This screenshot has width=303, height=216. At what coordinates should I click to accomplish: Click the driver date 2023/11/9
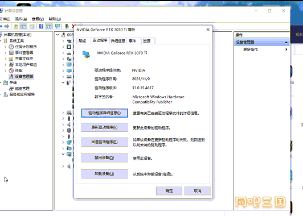(141, 78)
